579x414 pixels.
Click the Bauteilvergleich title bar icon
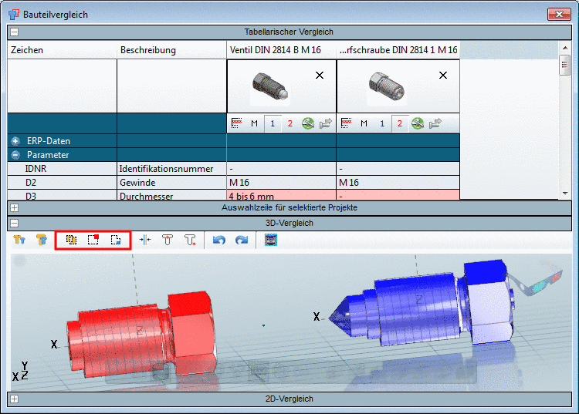click(x=14, y=15)
